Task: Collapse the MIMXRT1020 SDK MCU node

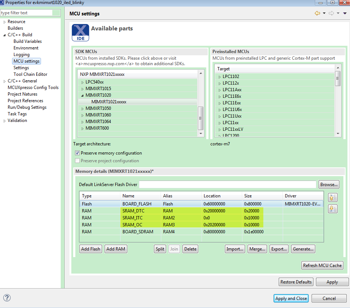Action: click(82, 96)
